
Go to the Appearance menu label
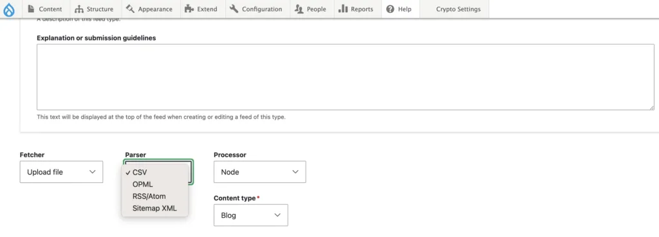pyautogui.click(x=155, y=9)
